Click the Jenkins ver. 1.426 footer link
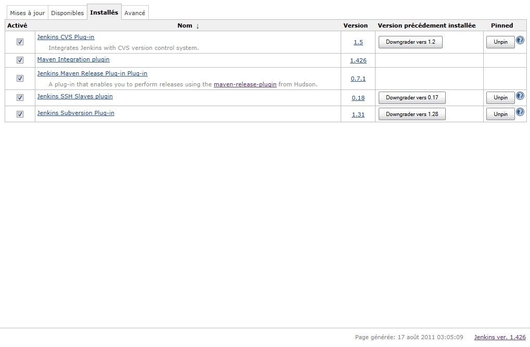This screenshot has width=530, height=347. point(499,337)
